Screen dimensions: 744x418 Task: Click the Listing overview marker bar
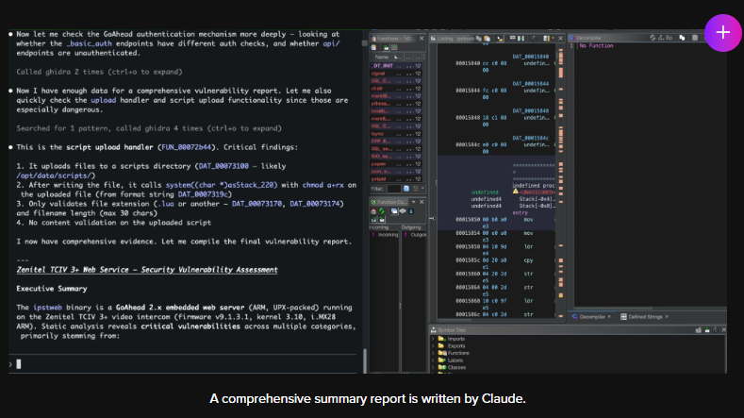[561, 183]
